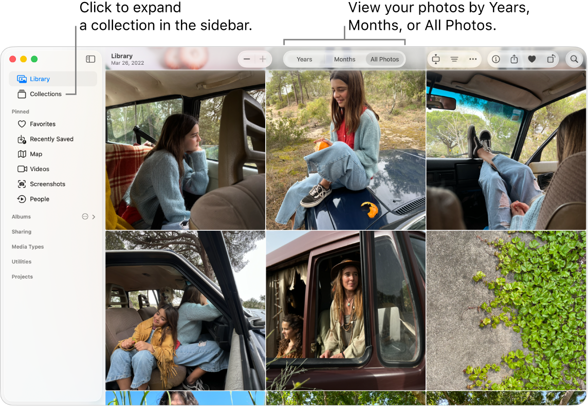The height and width of the screenshot is (408, 588).
Task: Open the Info panel icon
Action: (x=495, y=59)
